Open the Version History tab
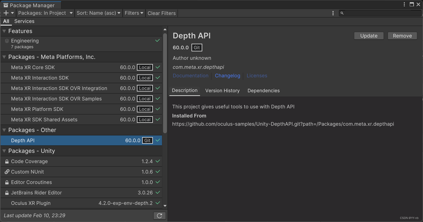423x222 pixels. 222,91
